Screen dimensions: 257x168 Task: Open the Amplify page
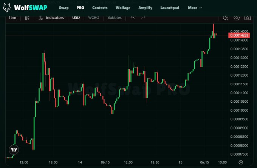(x=145, y=8)
